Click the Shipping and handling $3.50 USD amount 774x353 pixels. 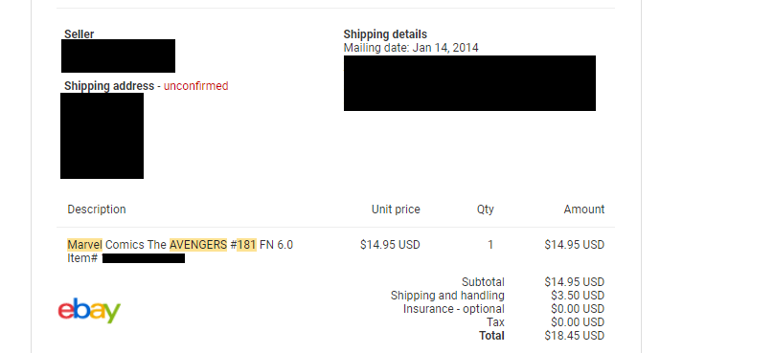click(x=578, y=296)
